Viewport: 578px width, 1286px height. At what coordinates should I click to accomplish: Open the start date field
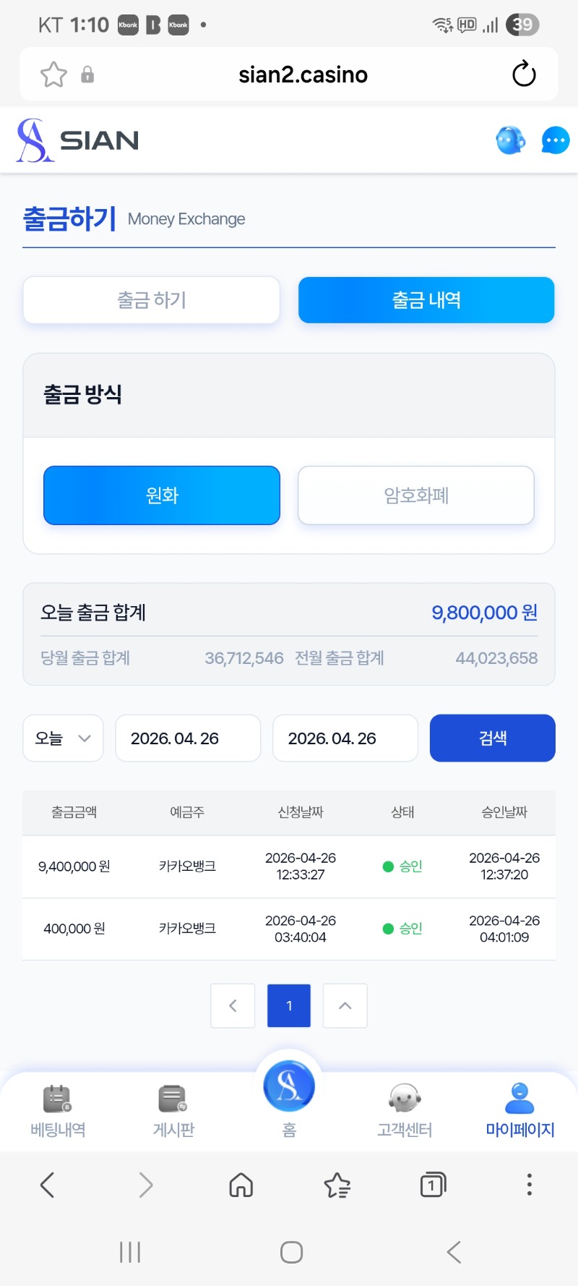188,738
